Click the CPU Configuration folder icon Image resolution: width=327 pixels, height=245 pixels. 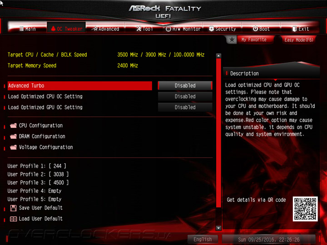pyautogui.click(x=13, y=125)
